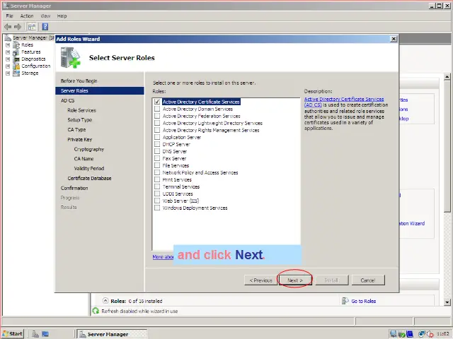This screenshot has height=339, width=453.
Task: Click the Show Desktop quick launch icon
Action: click(45, 334)
